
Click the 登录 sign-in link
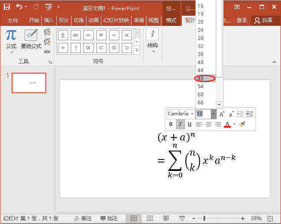[242, 20]
